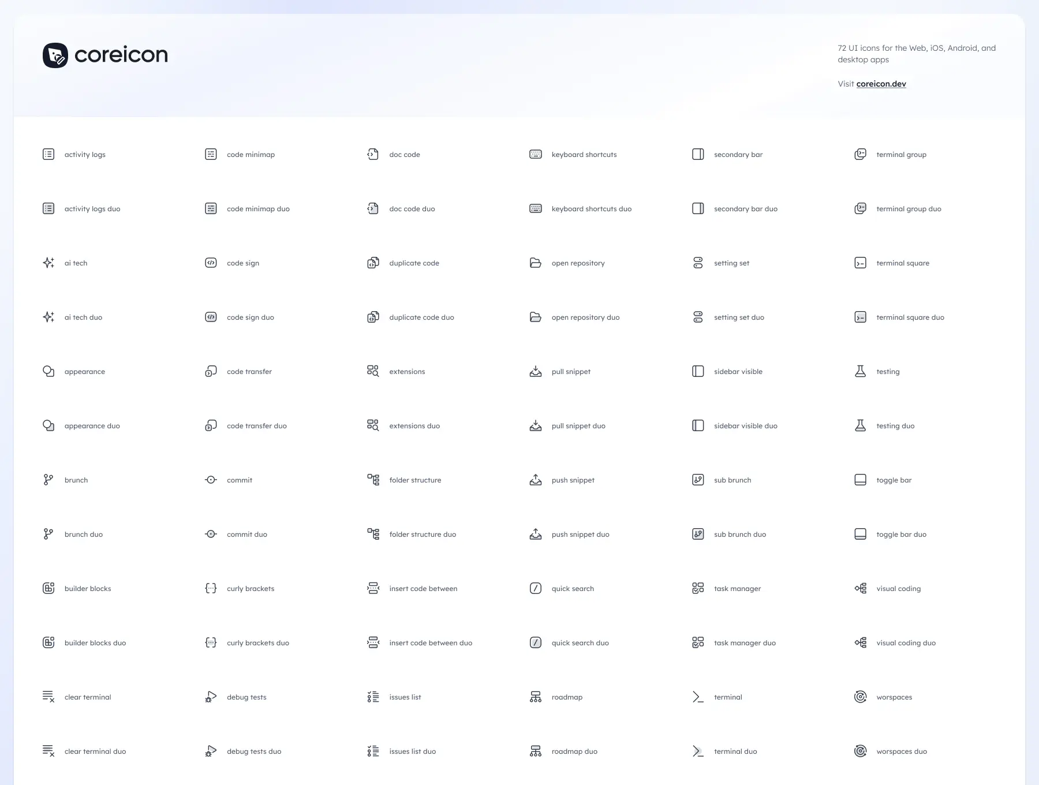Click the open repository folder icon

pos(536,263)
